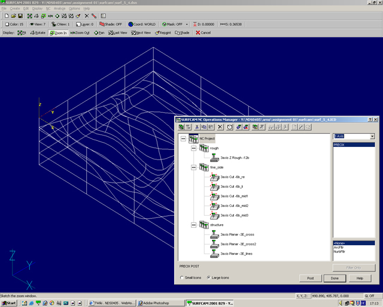Image resolution: width=383 pixels, height=307 pixels.
Task: Click the Cut scissors icon in Operations Manager
Action: [197, 127]
